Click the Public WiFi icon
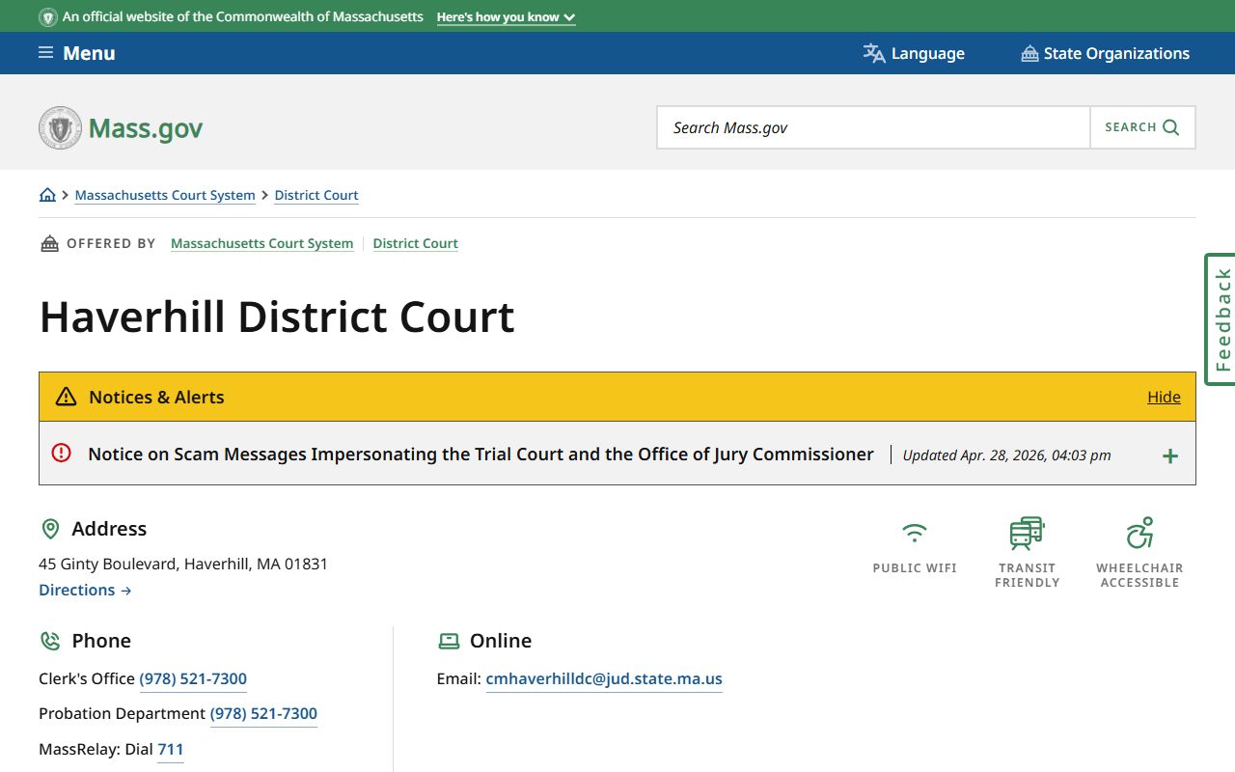Screen dimensions: 1235x772 (915, 532)
